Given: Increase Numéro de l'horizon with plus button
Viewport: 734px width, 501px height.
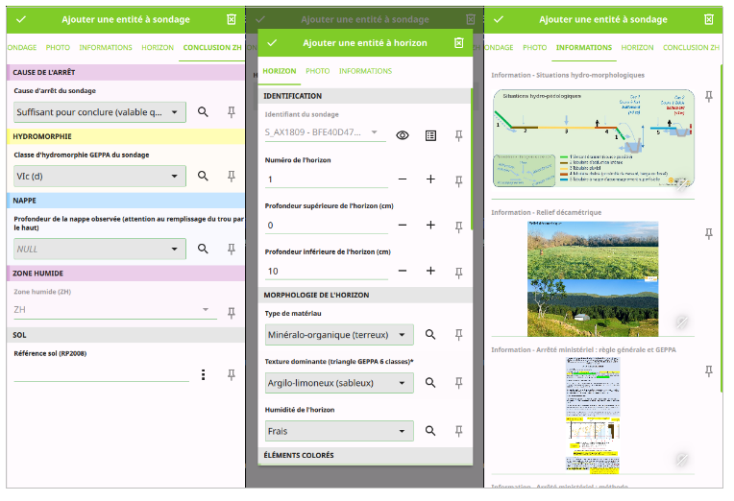Looking at the screenshot, I should tap(430, 179).
